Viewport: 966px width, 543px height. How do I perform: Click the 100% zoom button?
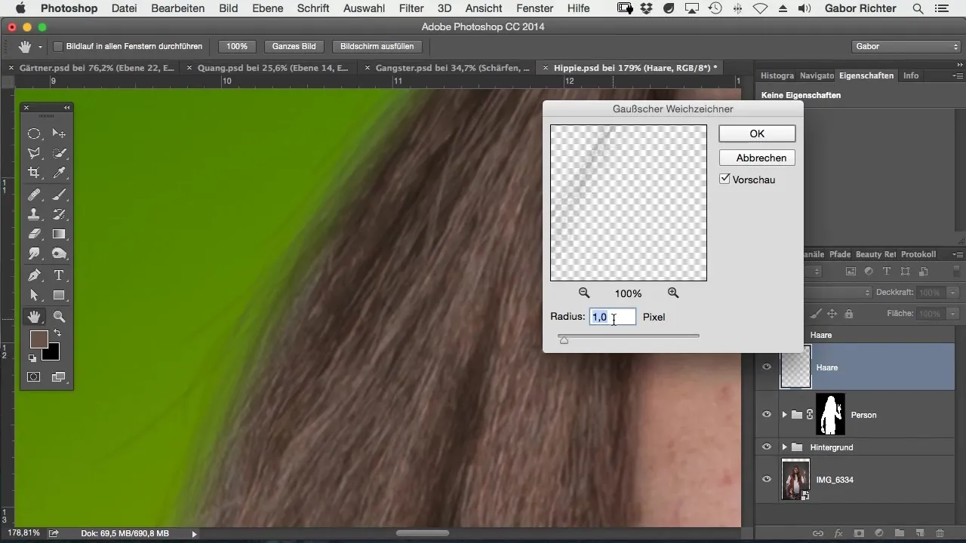237,47
